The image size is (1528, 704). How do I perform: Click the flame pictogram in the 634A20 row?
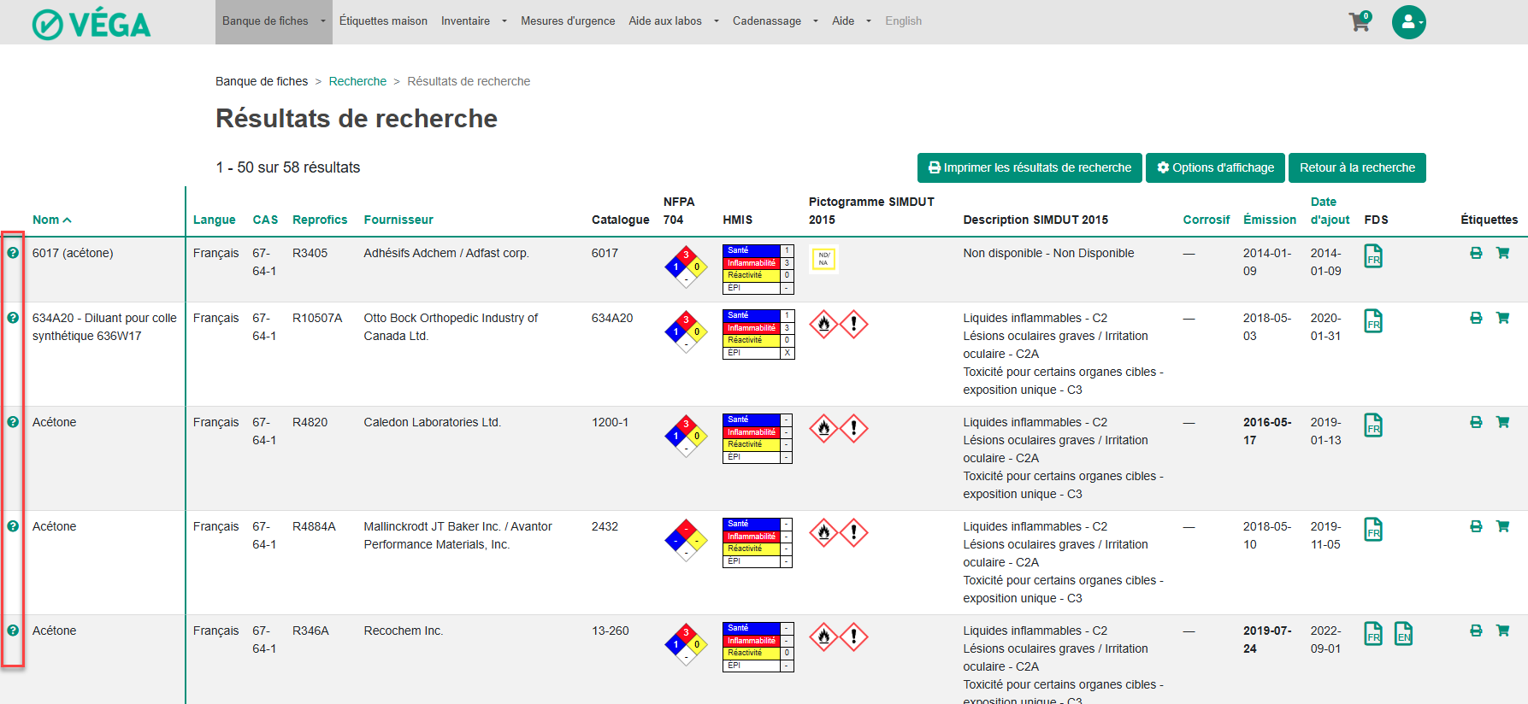[x=823, y=324]
